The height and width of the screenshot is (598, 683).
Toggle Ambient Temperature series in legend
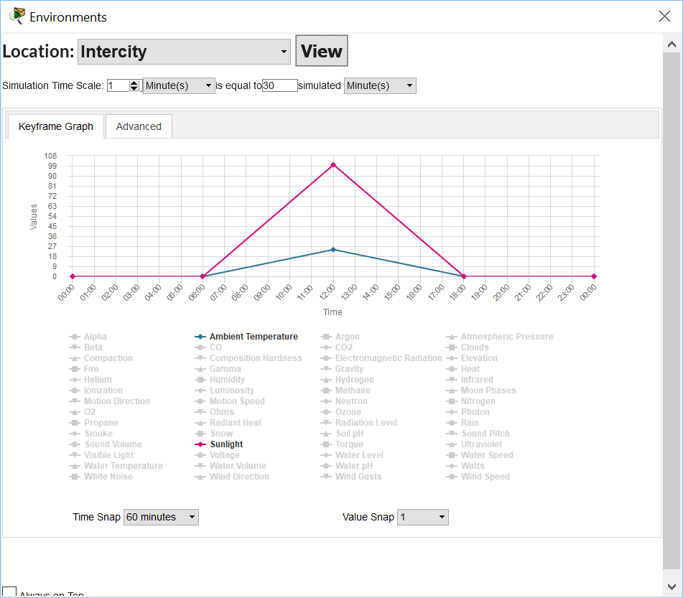click(253, 337)
